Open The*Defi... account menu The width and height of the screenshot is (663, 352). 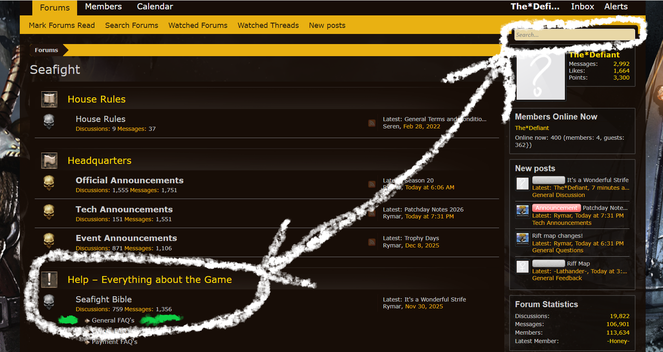point(535,7)
